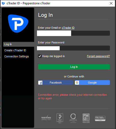Screen dimensions: 116x129
Task: Continue with Google
Action: pos(92,83)
